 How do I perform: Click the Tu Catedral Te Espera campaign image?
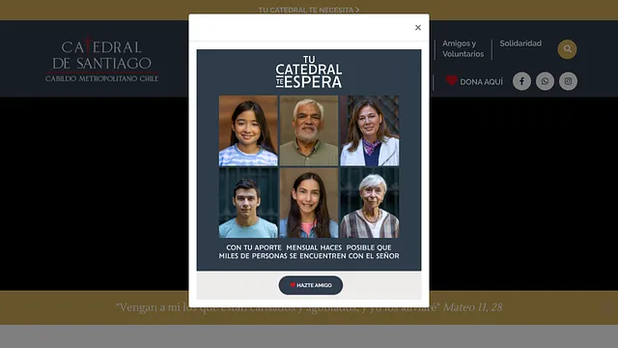pos(309,159)
